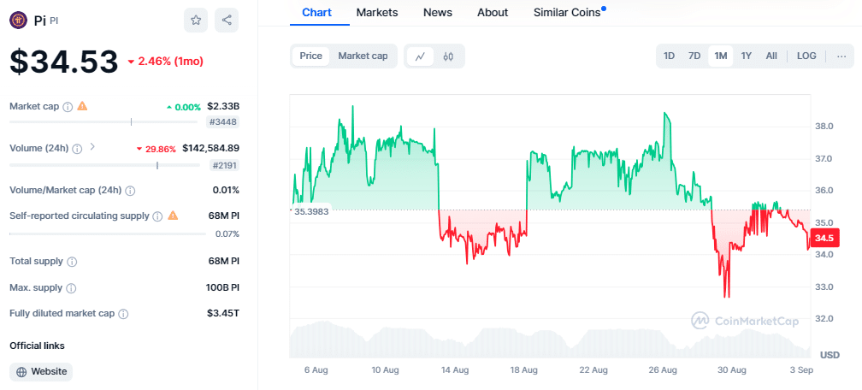Open the share icon button

[227, 21]
